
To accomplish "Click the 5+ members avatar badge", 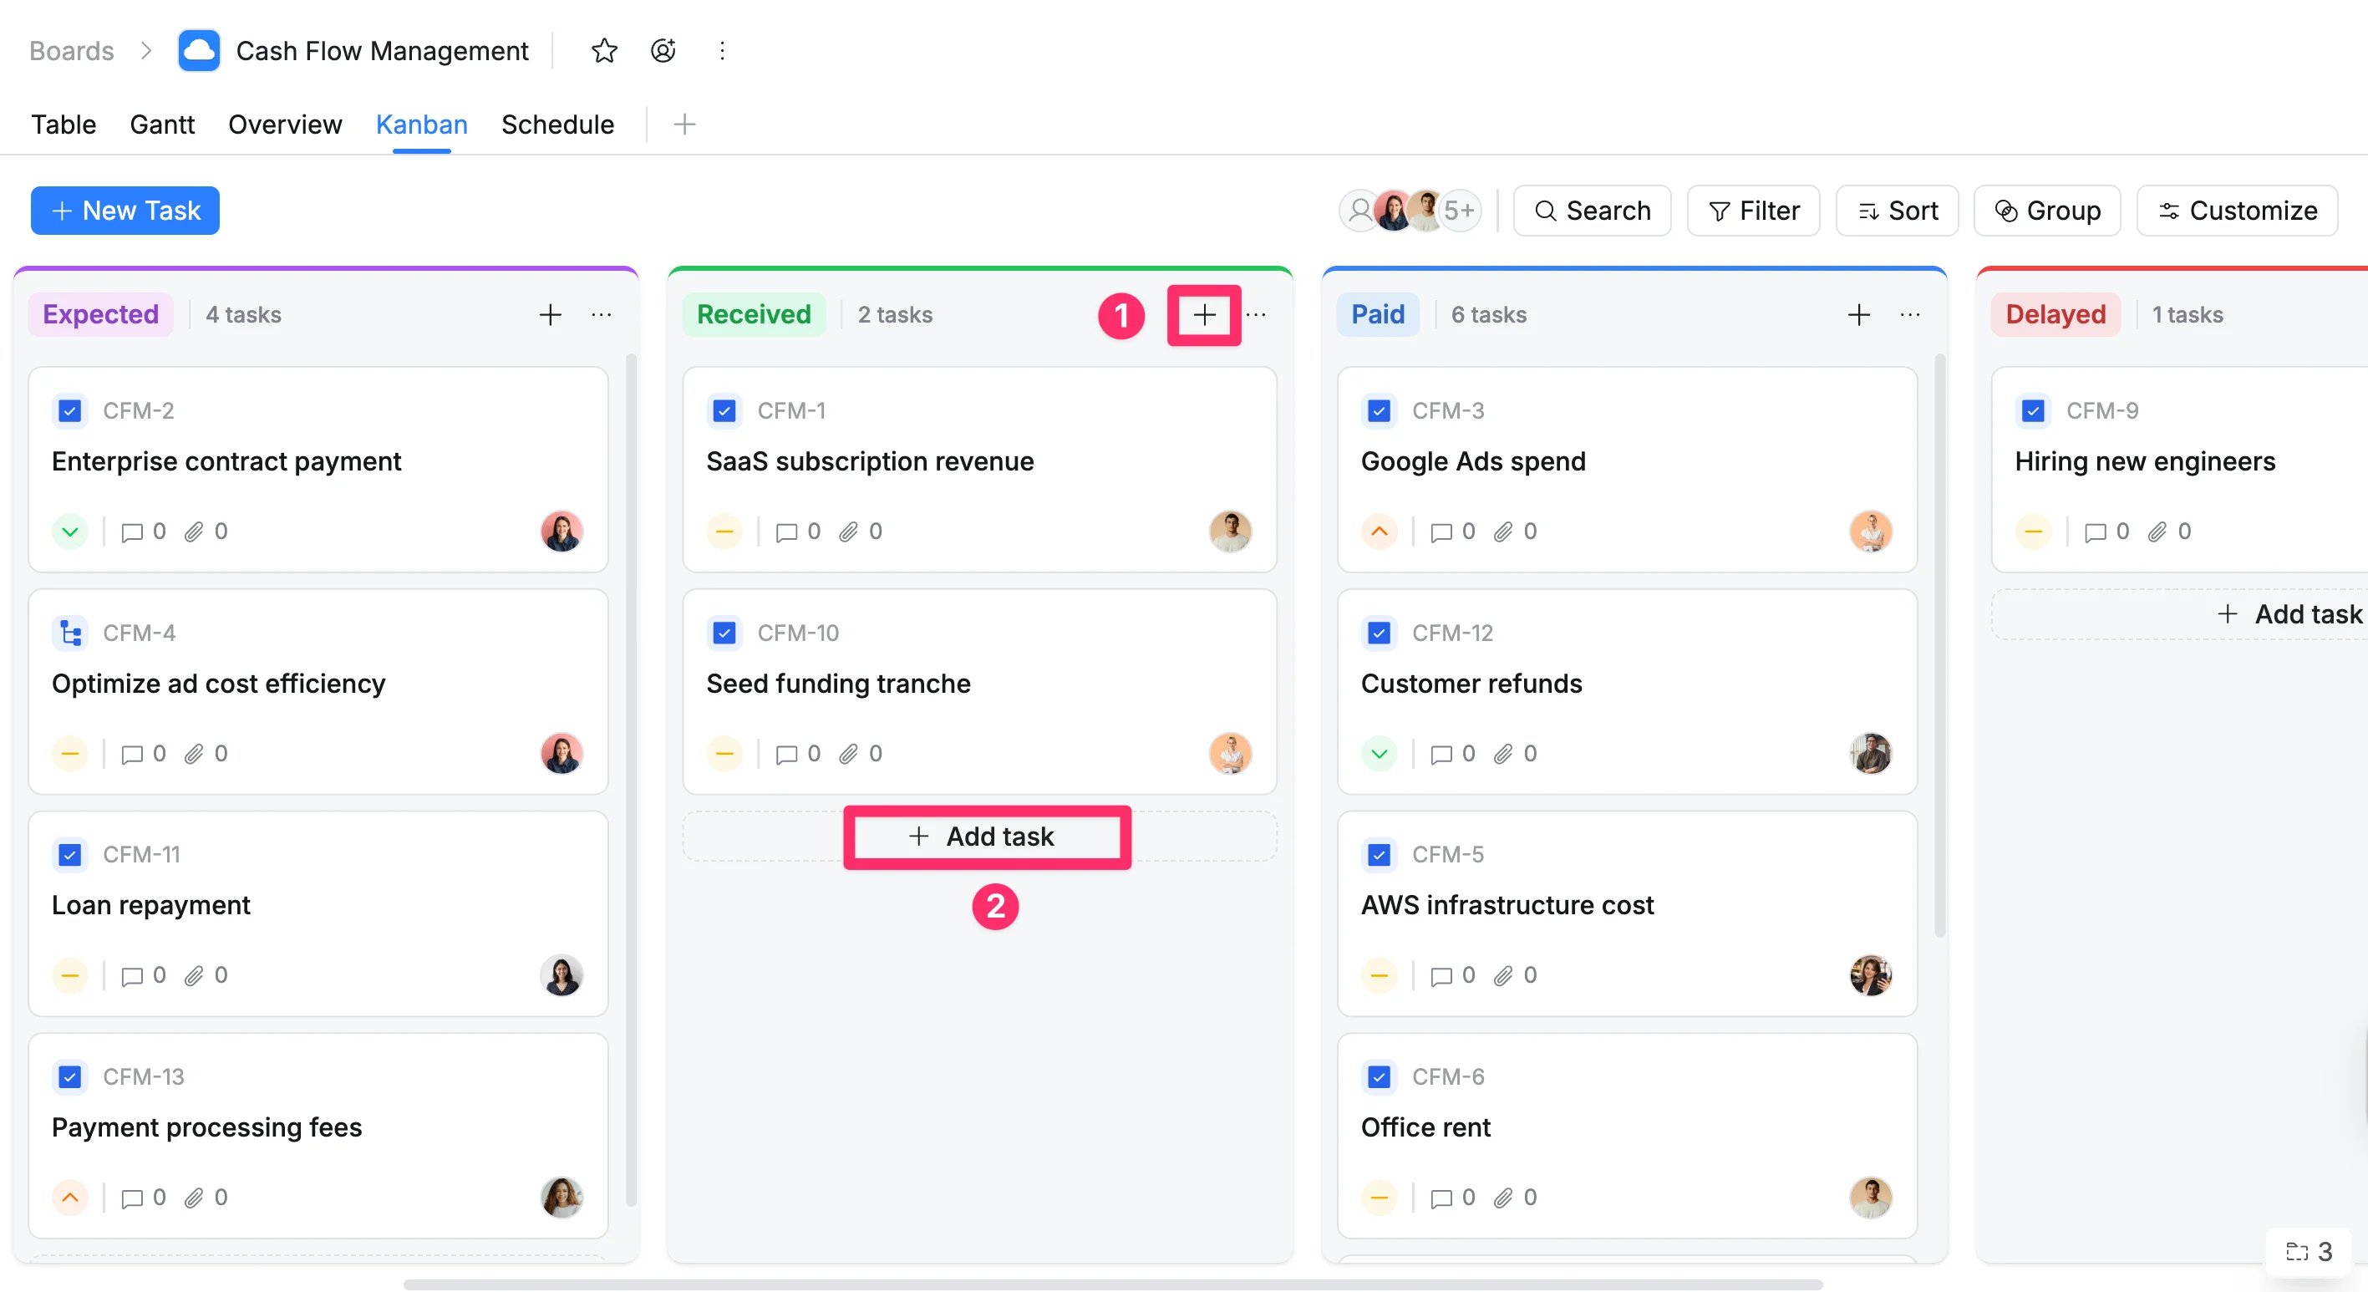I will tap(1459, 211).
